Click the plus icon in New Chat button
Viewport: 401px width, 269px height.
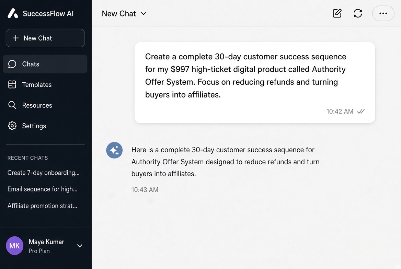[15, 38]
